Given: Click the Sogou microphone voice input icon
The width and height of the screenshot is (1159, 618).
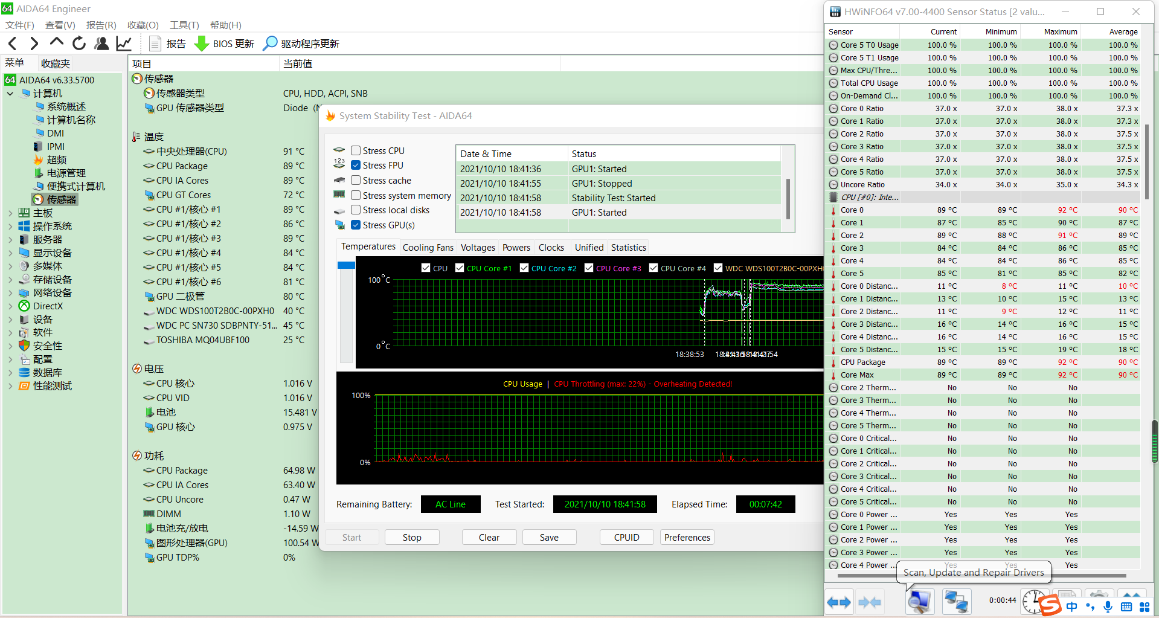Looking at the screenshot, I should point(1108,607).
